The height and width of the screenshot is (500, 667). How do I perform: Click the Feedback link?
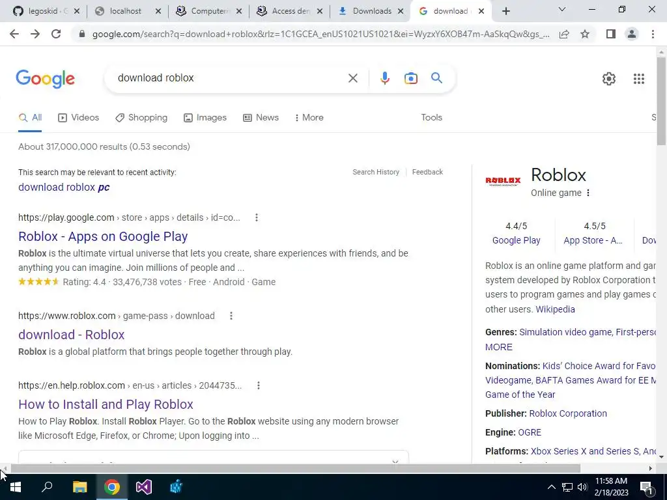point(427,172)
